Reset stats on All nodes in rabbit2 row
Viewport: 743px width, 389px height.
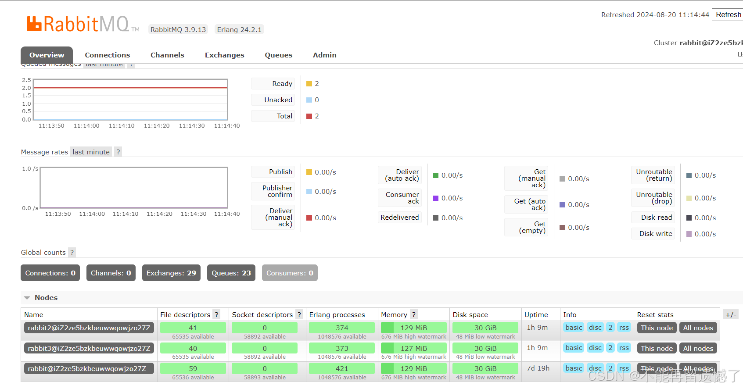(698, 328)
